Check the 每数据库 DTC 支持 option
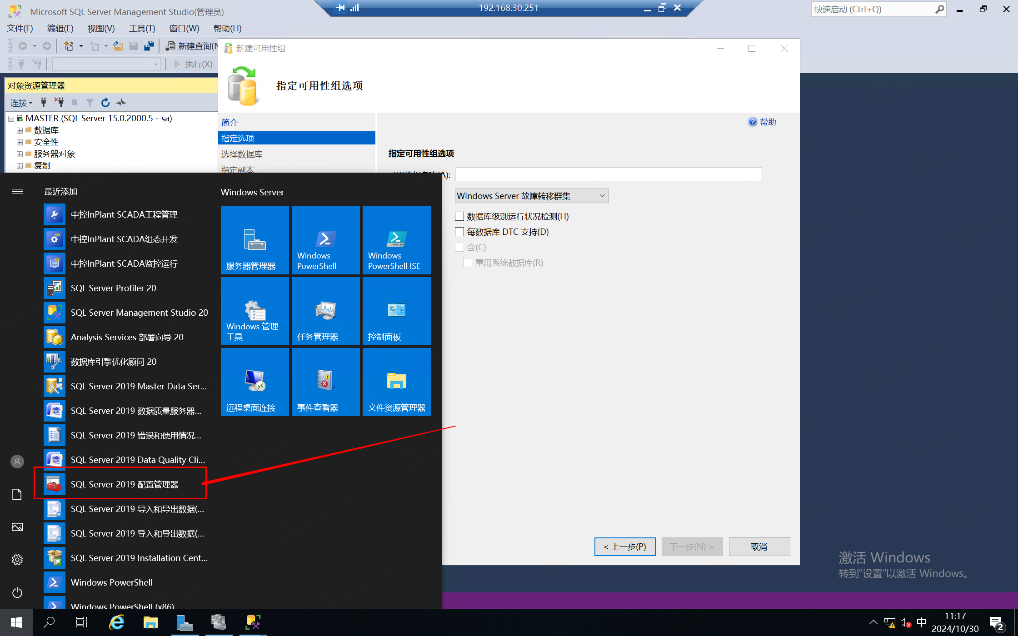This screenshot has width=1018, height=636. coord(459,232)
